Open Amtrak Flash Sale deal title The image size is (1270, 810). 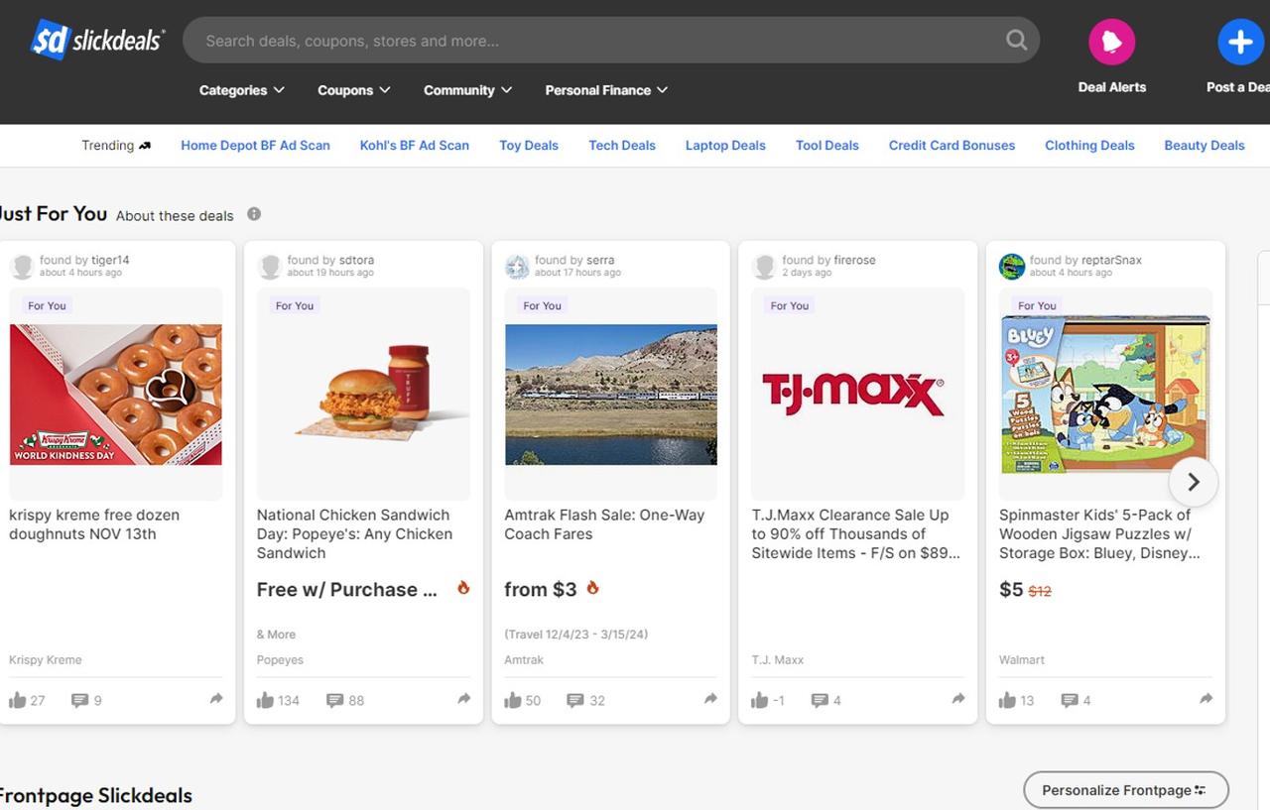click(x=604, y=524)
